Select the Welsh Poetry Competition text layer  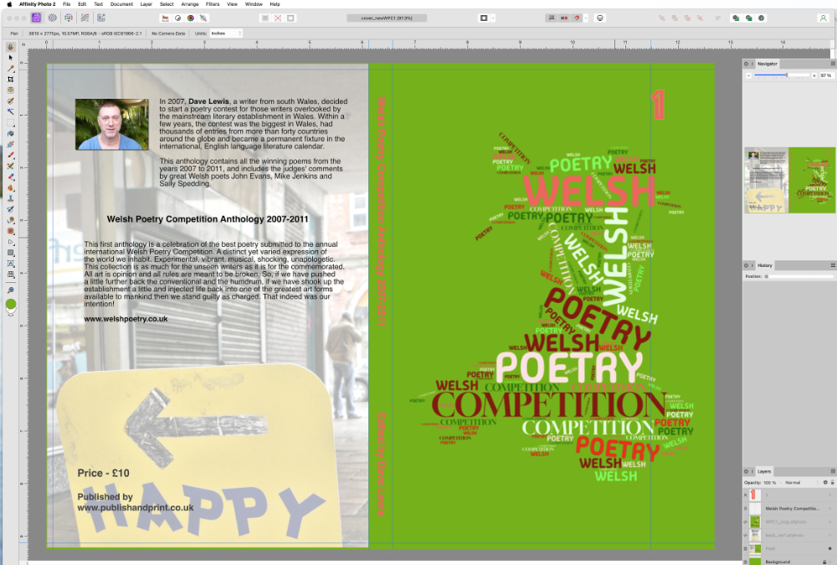tap(791, 508)
